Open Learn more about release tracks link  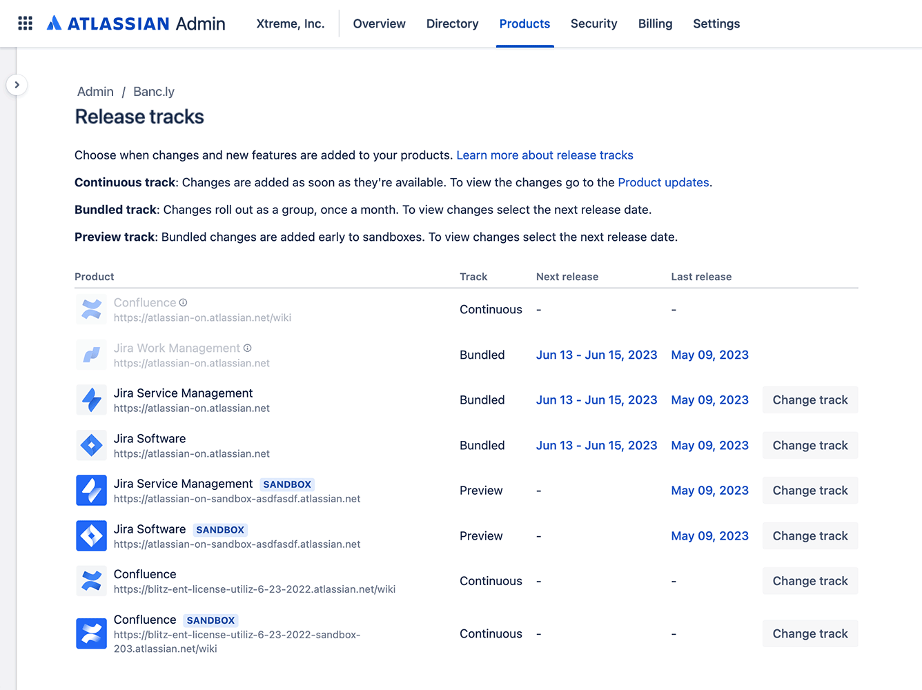545,155
